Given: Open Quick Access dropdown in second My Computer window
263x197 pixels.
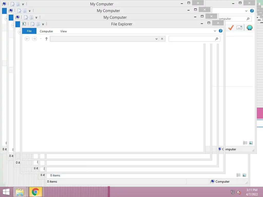Looking at the screenshot, I should [x=30, y=11].
